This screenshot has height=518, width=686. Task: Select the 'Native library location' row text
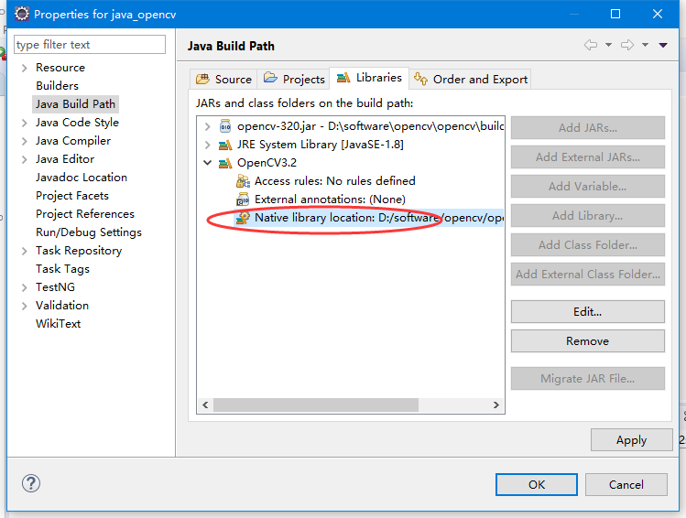point(379,218)
